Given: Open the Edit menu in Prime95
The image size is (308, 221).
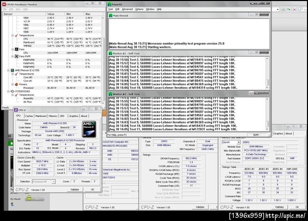Looking at the screenshot, I should tap(117, 9).
